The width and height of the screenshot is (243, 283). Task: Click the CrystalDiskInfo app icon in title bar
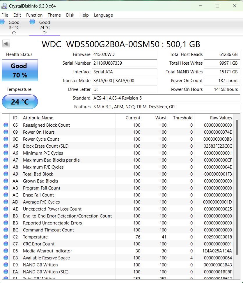(x=4, y=6)
